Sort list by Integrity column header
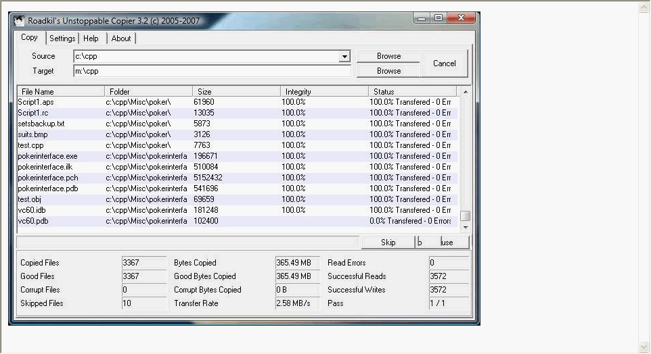Viewport: 651px width, 354px height. click(325, 92)
